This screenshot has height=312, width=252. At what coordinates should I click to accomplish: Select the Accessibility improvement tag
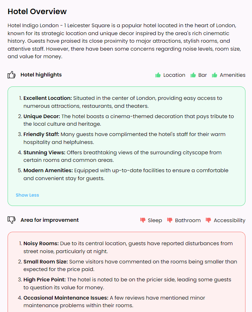229,220
